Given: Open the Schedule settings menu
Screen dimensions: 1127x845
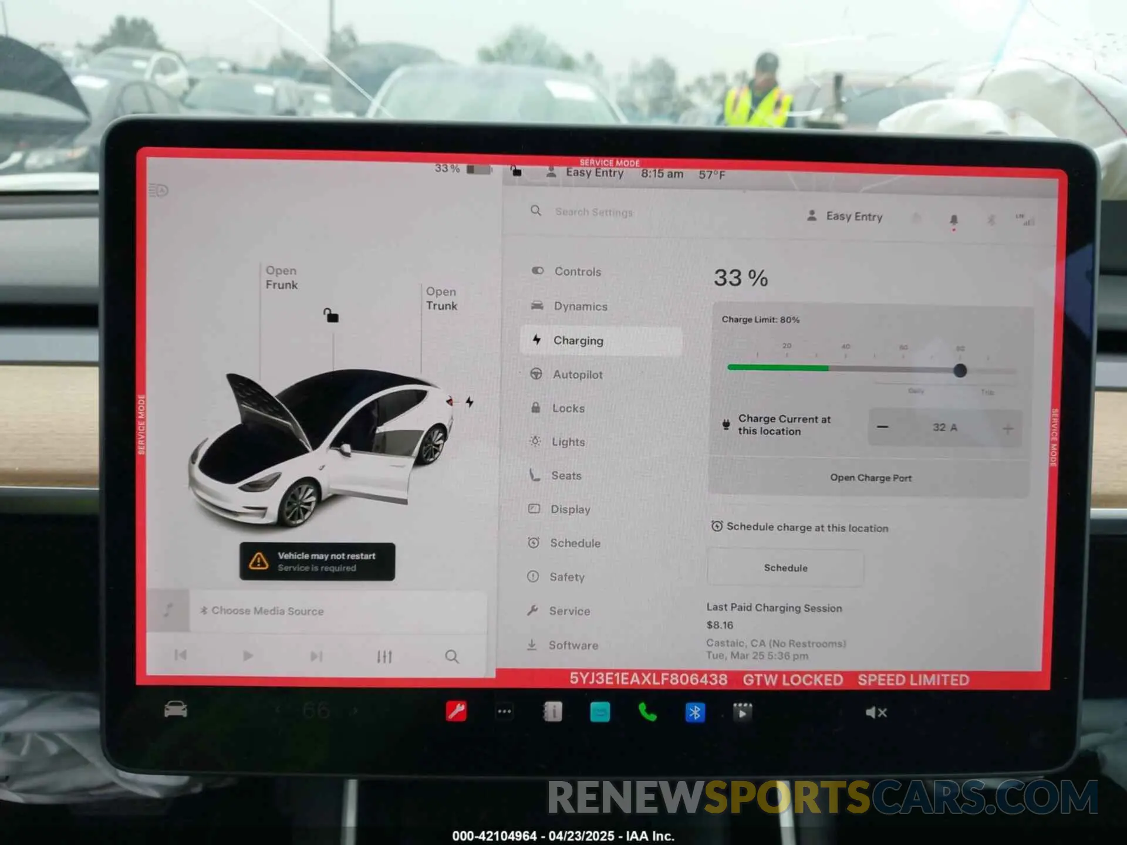Looking at the screenshot, I should (564, 543).
